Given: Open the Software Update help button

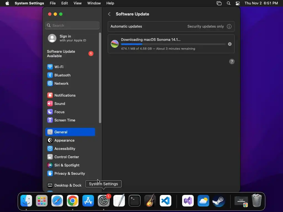Looking at the screenshot, I should click(x=232, y=62).
